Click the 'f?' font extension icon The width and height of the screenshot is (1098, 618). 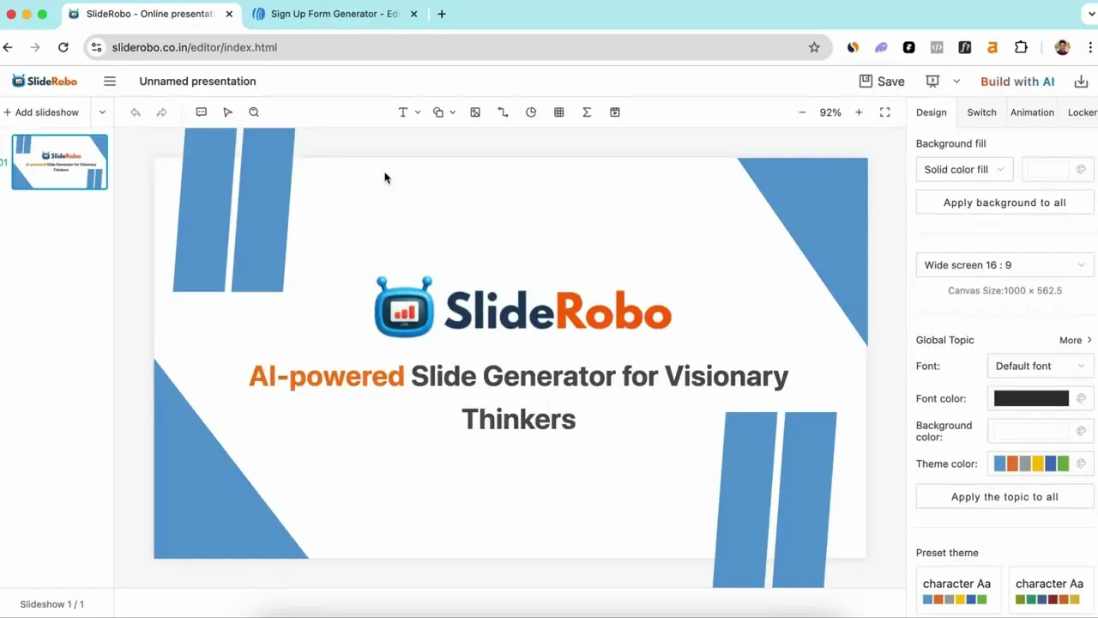[x=965, y=47]
